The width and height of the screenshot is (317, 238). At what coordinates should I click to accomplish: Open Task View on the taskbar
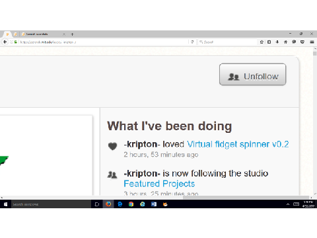tap(97, 204)
